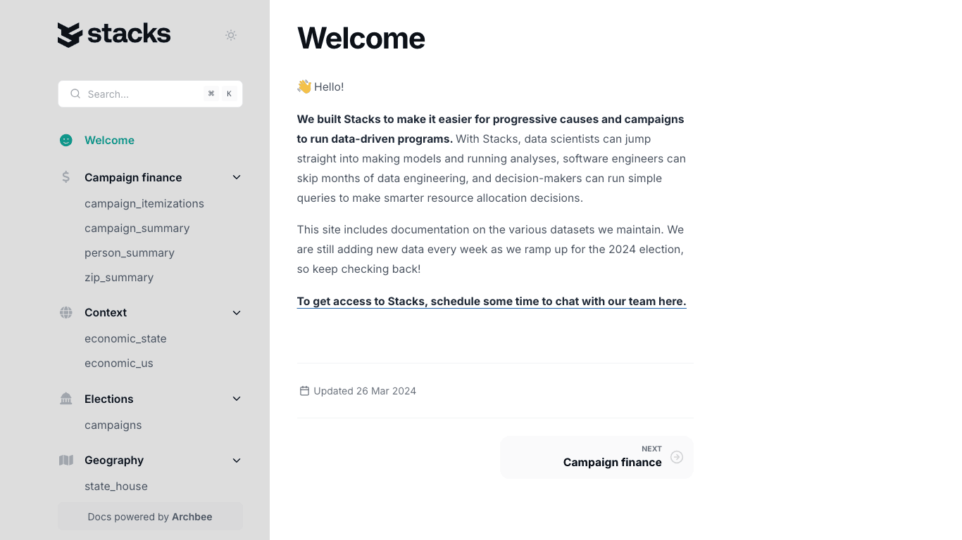Viewport: 962px width, 540px height.
Task: Select the smiley face icon next to Welcome
Action: pos(65,140)
